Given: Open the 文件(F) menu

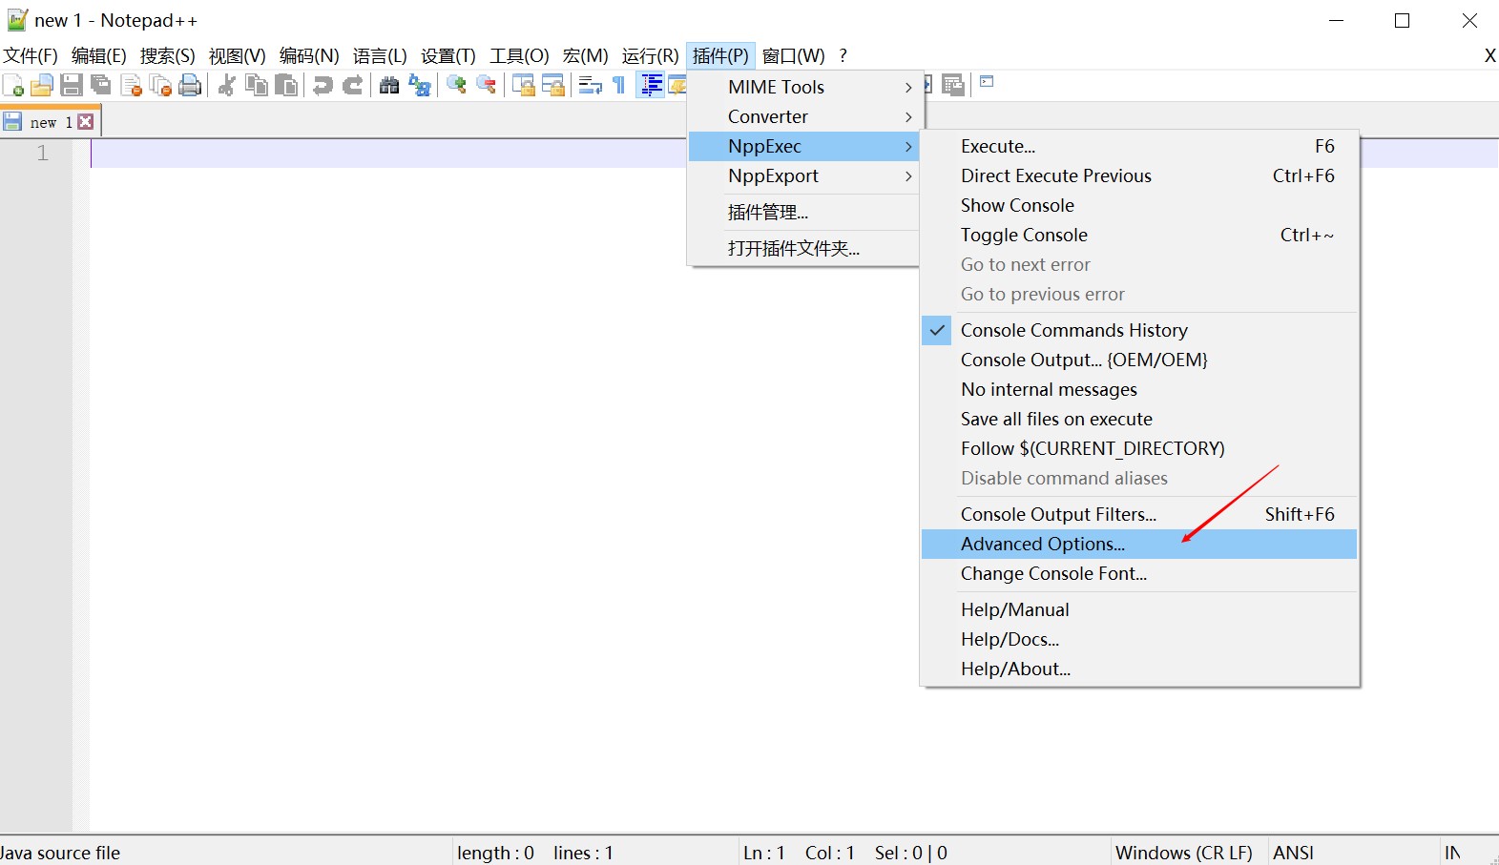Looking at the screenshot, I should pos(31,55).
